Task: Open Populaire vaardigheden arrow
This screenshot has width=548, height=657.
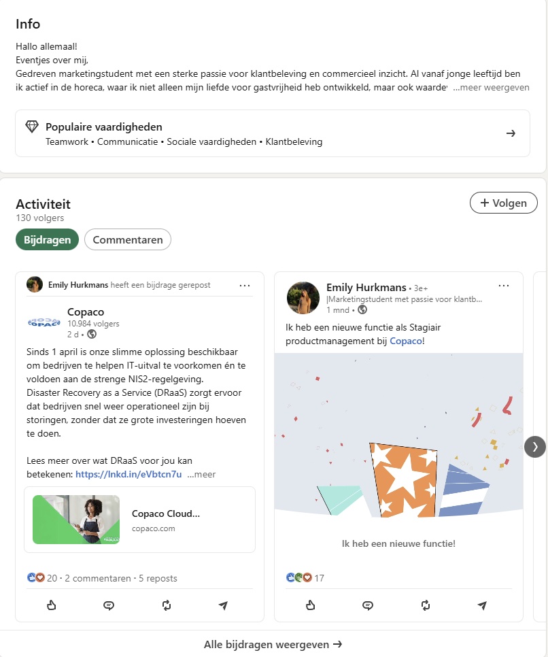Action: click(x=511, y=133)
